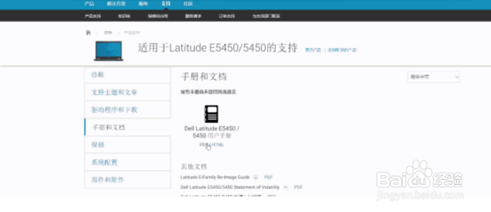
Task: Open the 保修 sidebar tab
Action: (x=127, y=145)
